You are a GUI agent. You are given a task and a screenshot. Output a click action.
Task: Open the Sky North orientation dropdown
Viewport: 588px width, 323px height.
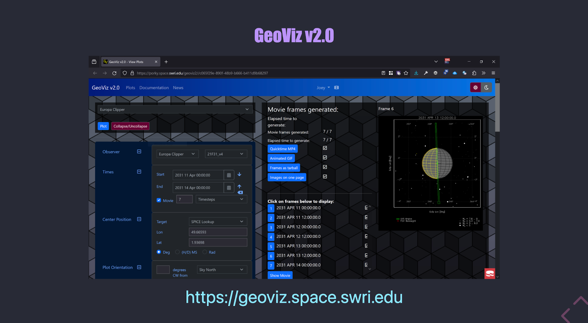click(222, 270)
